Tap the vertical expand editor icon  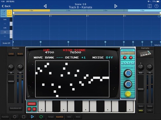[150, 6]
